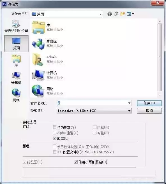This screenshot has width=166, height=184.
Task: Open the view menu icon
Action: [130, 14]
